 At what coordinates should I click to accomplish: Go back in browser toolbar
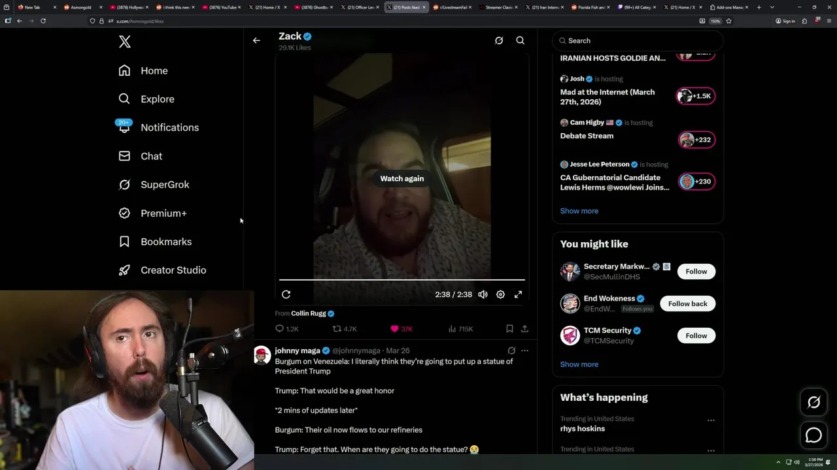coord(20,21)
